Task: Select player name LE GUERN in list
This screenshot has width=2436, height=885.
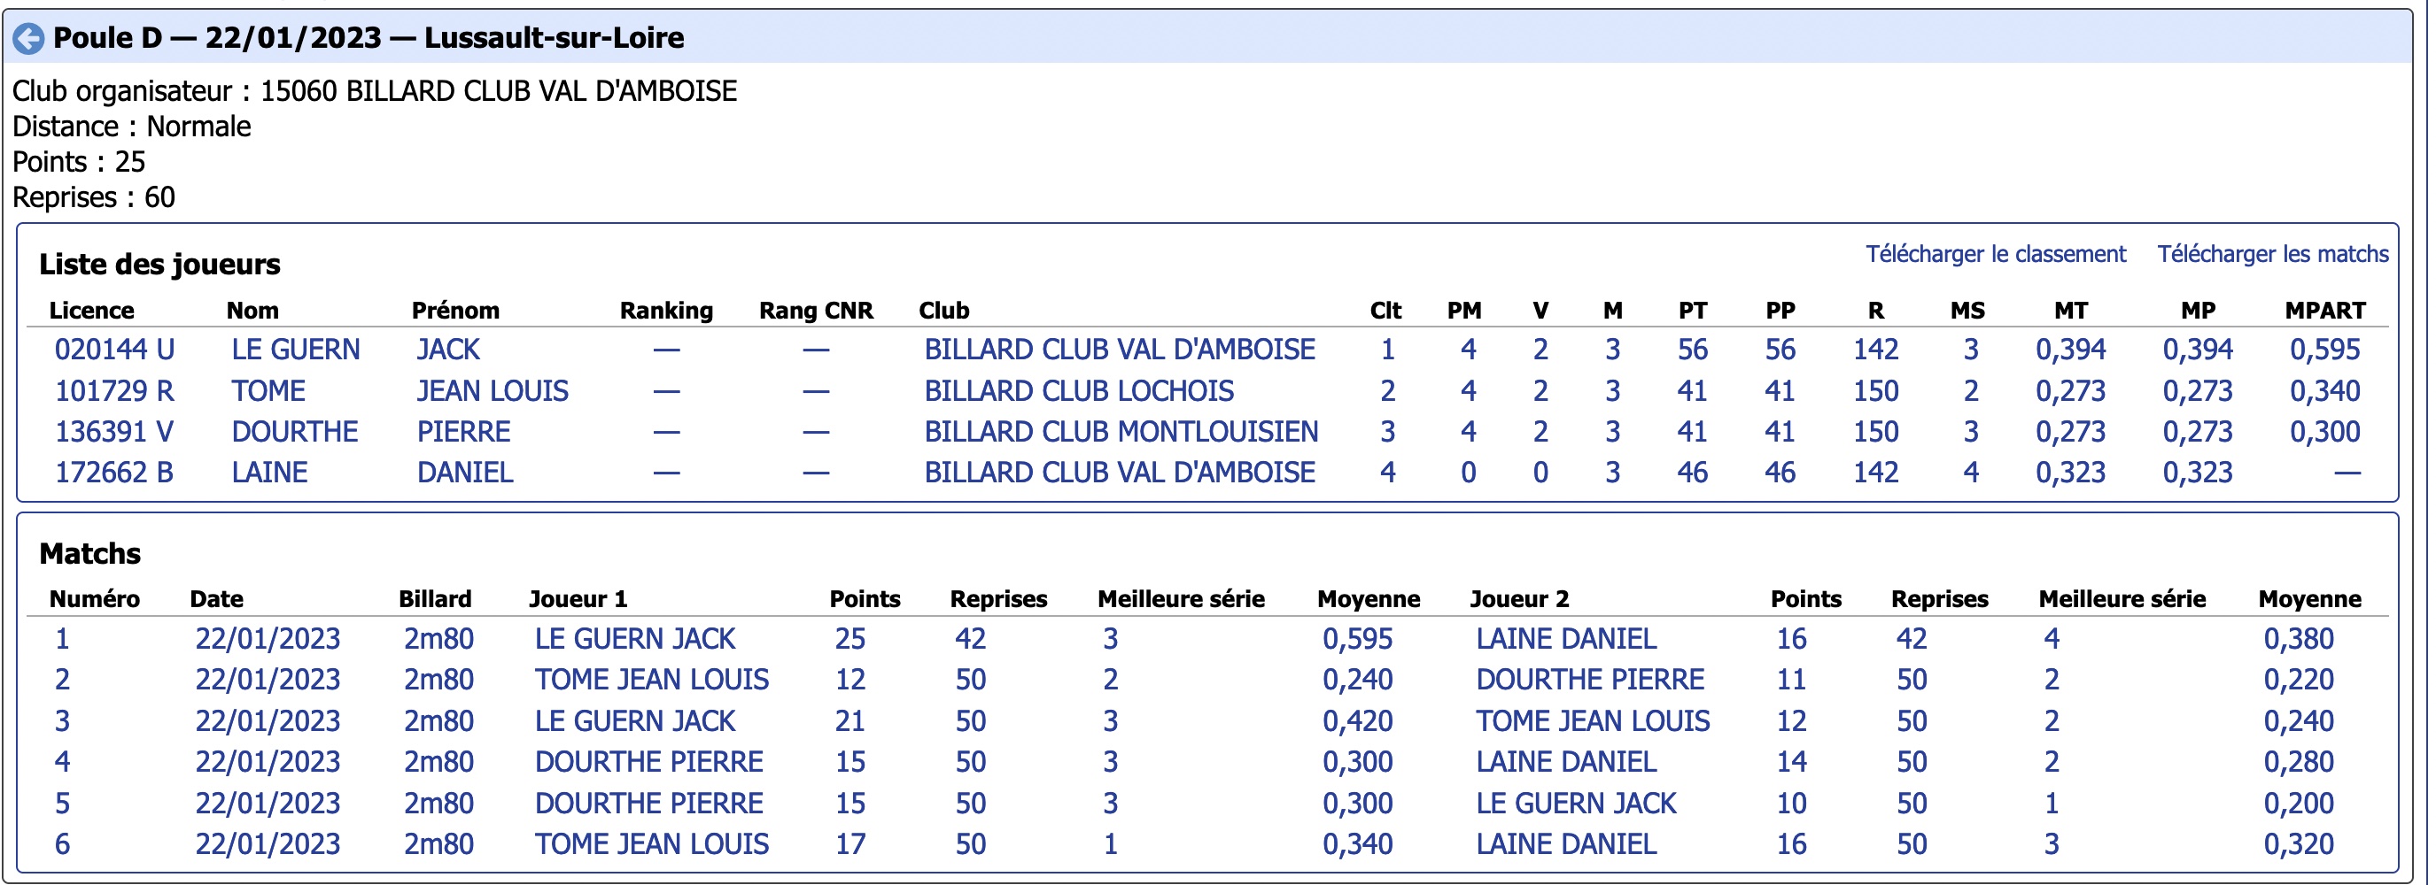Action: tap(296, 350)
